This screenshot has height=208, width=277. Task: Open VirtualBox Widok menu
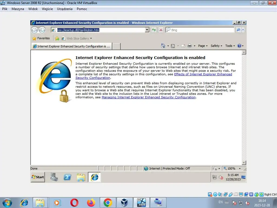coord(33,9)
